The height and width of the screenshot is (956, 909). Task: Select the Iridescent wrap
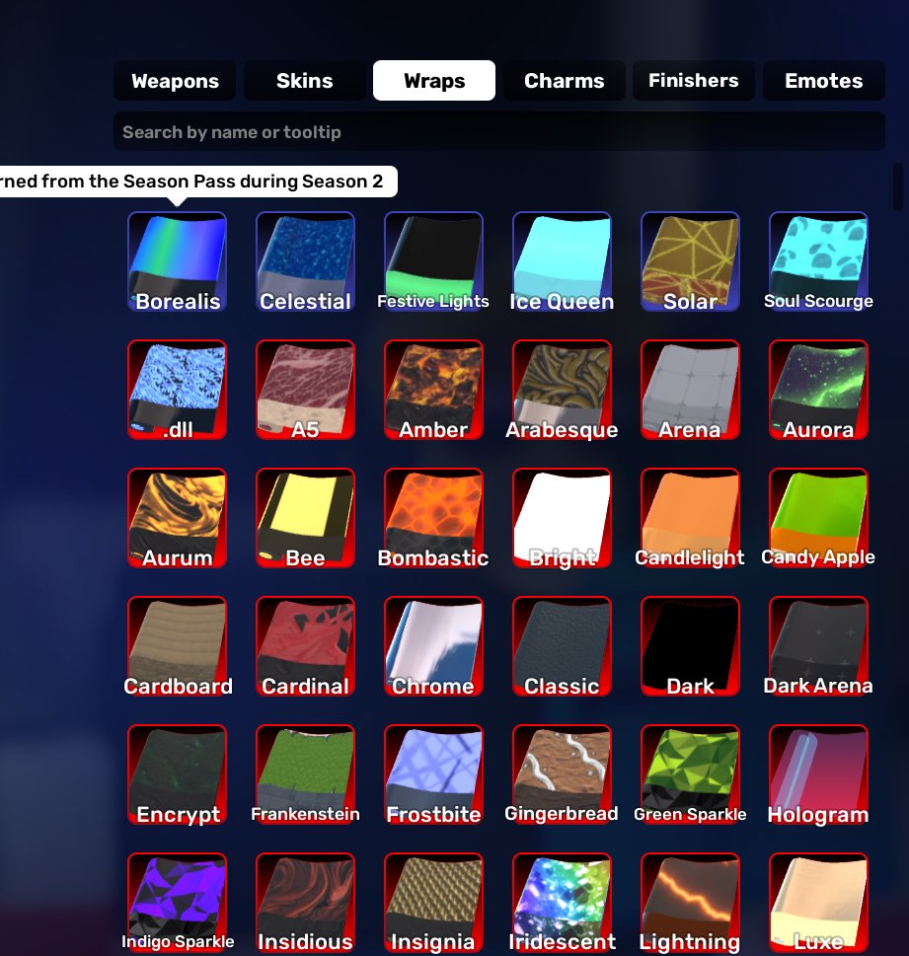[x=562, y=902]
